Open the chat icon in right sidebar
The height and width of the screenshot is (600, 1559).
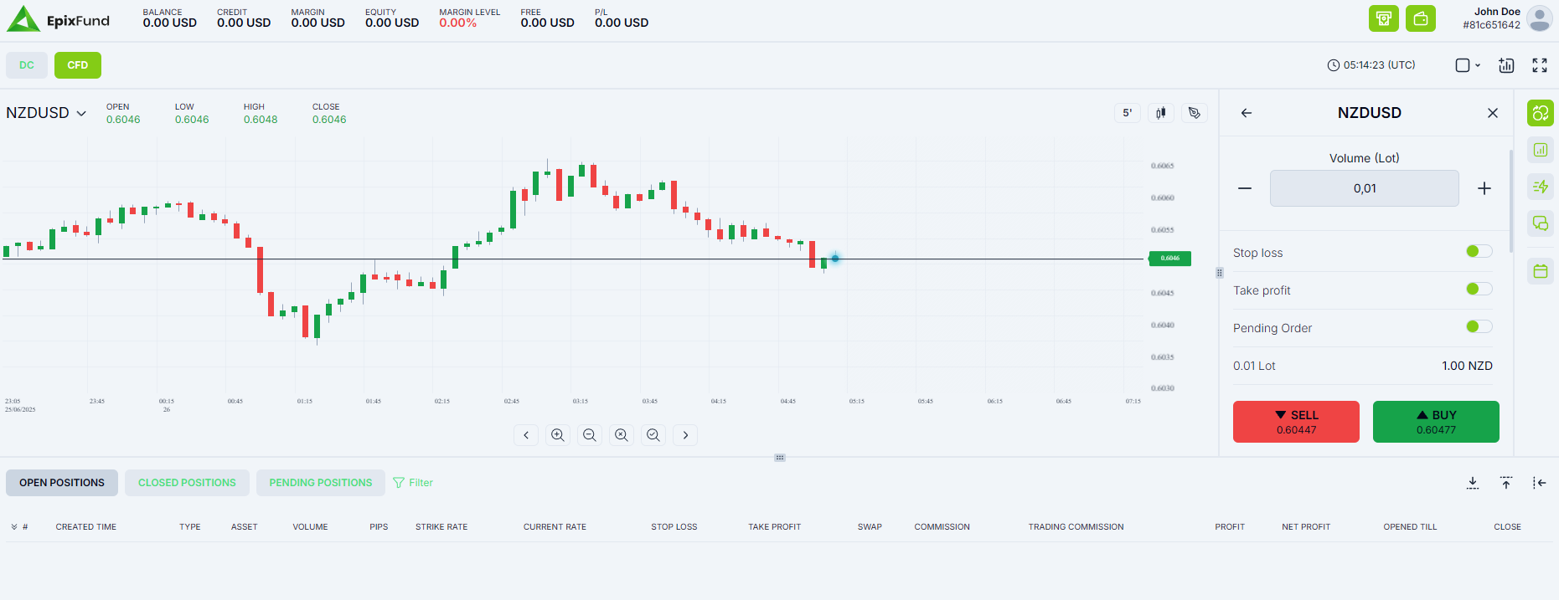(1540, 223)
